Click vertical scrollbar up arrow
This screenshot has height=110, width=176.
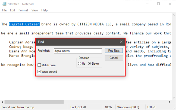tap(174, 15)
